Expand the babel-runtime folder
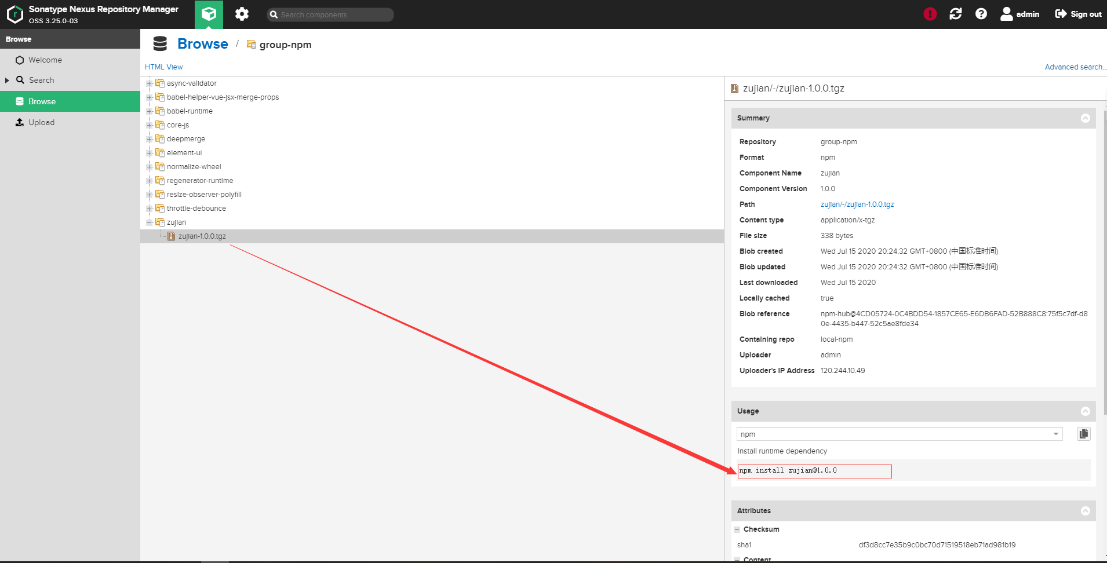The image size is (1107, 563). coord(149,111)
